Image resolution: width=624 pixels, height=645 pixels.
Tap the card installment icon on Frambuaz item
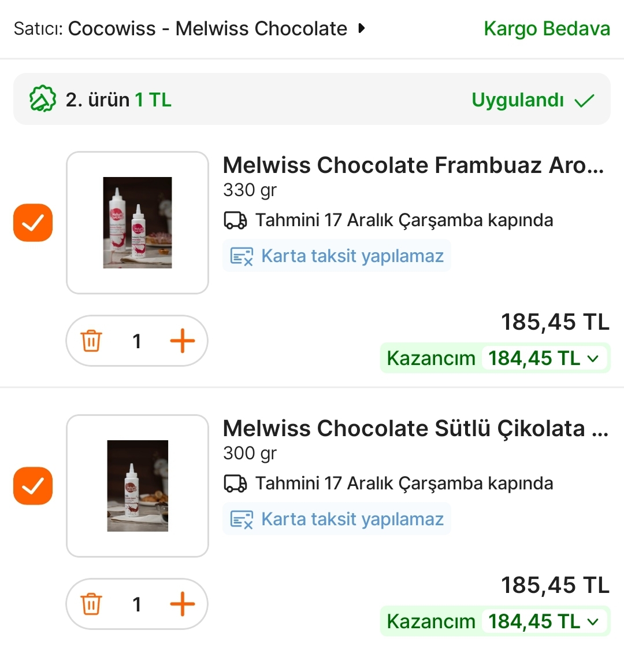tap(242, 256)
